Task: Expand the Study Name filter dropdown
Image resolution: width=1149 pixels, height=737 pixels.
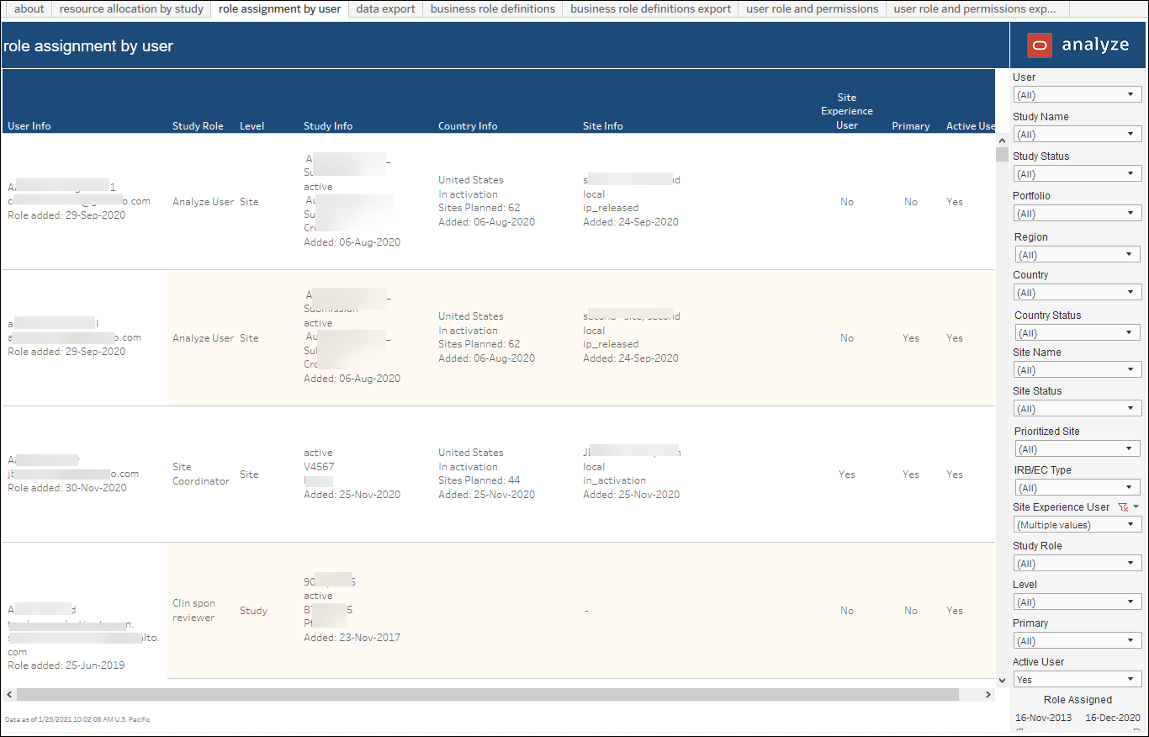Action: [1078, 135]
